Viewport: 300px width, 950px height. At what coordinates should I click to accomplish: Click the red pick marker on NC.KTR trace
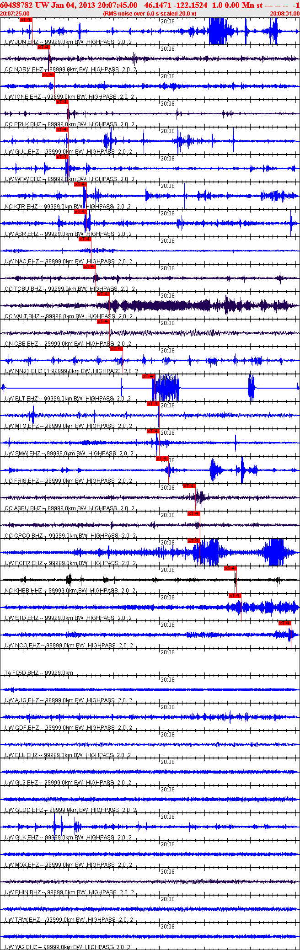click(x=80, y=184)
